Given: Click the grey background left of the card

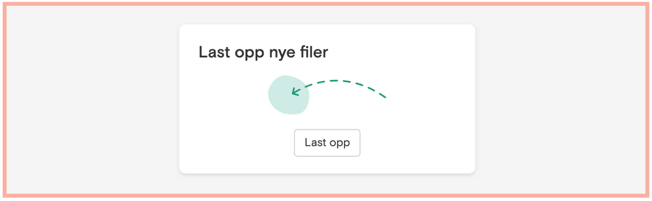Looking at the screenshot, I should coord(92,100).
